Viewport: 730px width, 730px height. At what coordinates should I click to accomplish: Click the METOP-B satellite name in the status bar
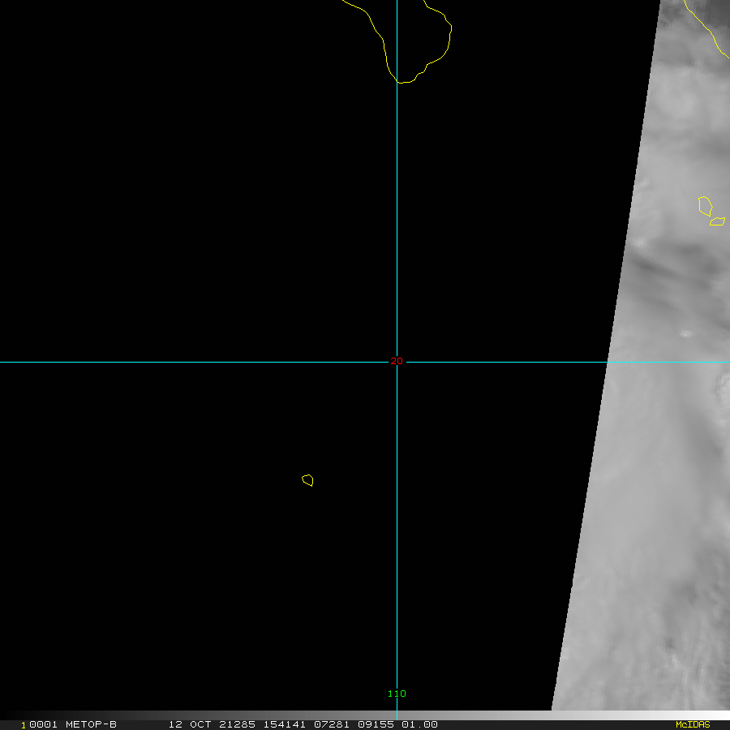click(91, 724)
